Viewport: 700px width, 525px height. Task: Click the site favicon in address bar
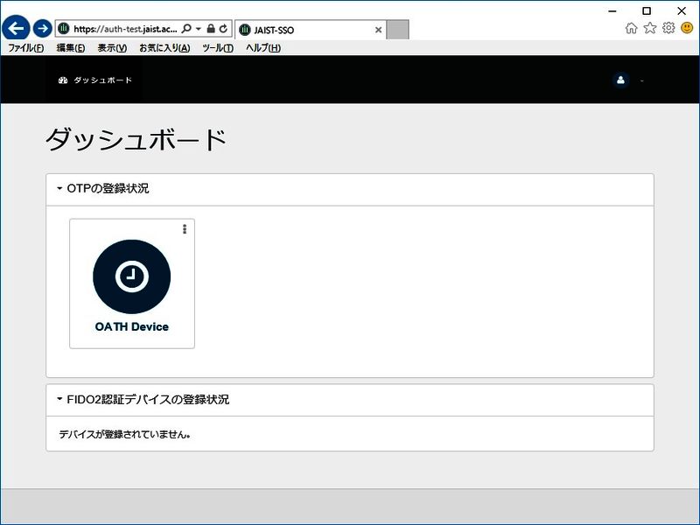(x=64, y=29)
